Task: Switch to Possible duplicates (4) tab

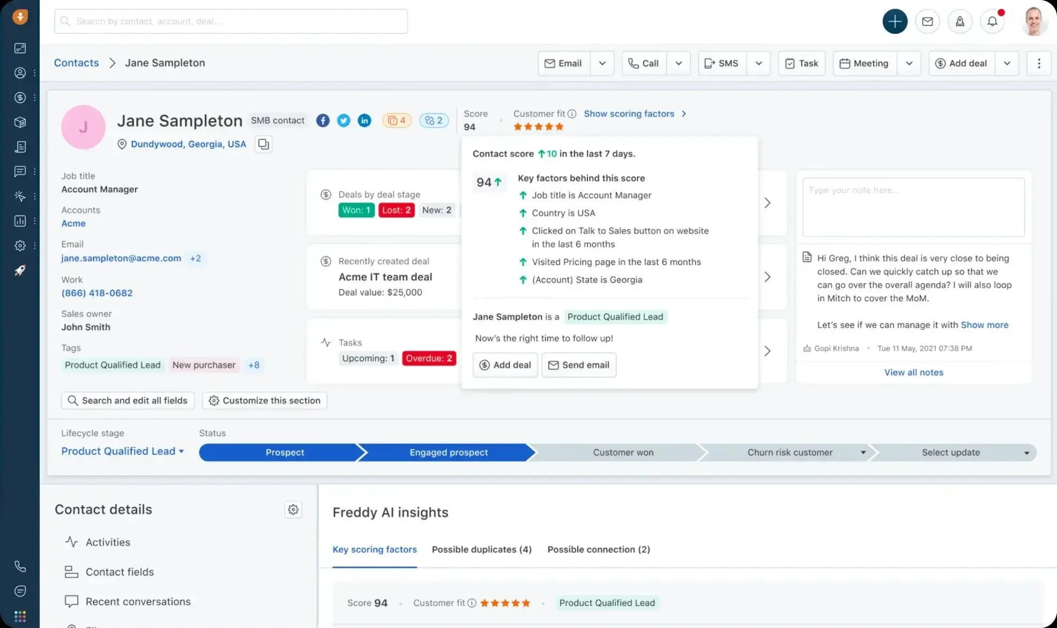Action: [481, 549]
